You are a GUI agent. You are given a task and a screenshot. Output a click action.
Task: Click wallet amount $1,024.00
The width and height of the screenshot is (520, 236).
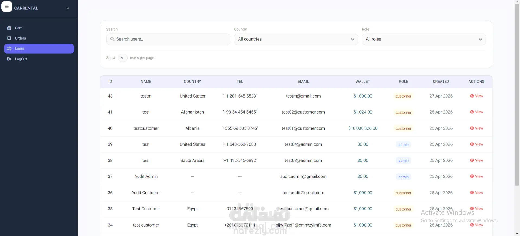363,112
